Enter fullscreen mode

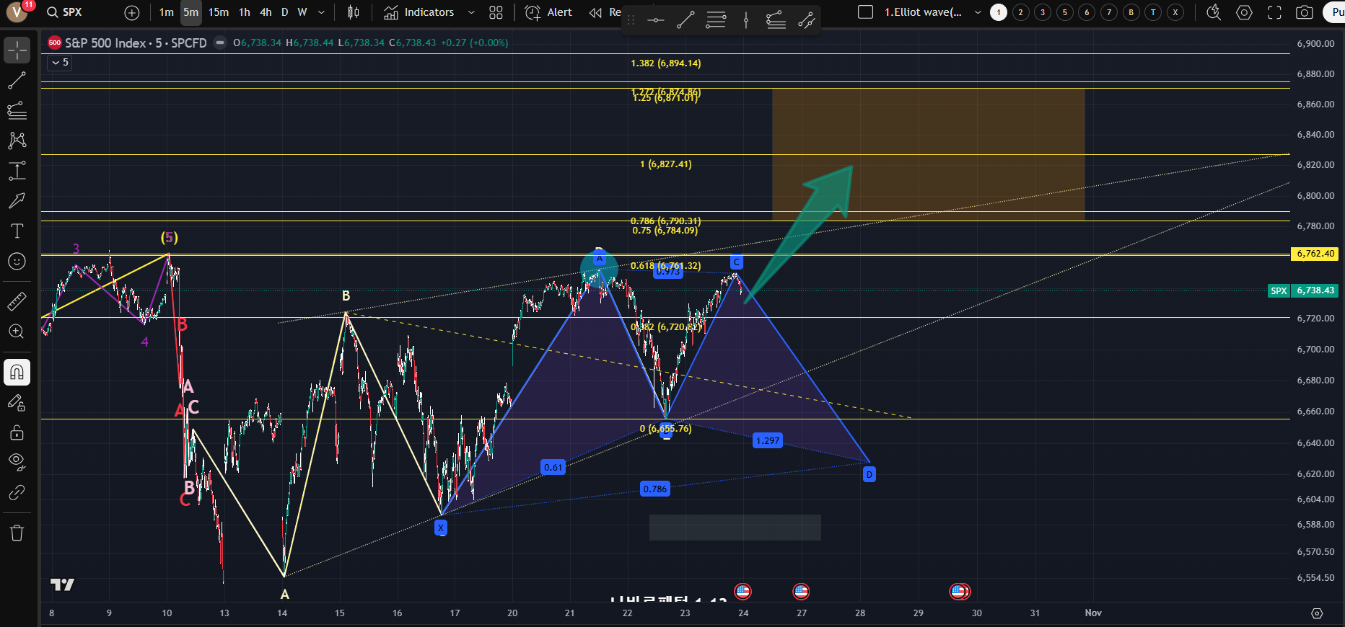(x=1274, y=12)
